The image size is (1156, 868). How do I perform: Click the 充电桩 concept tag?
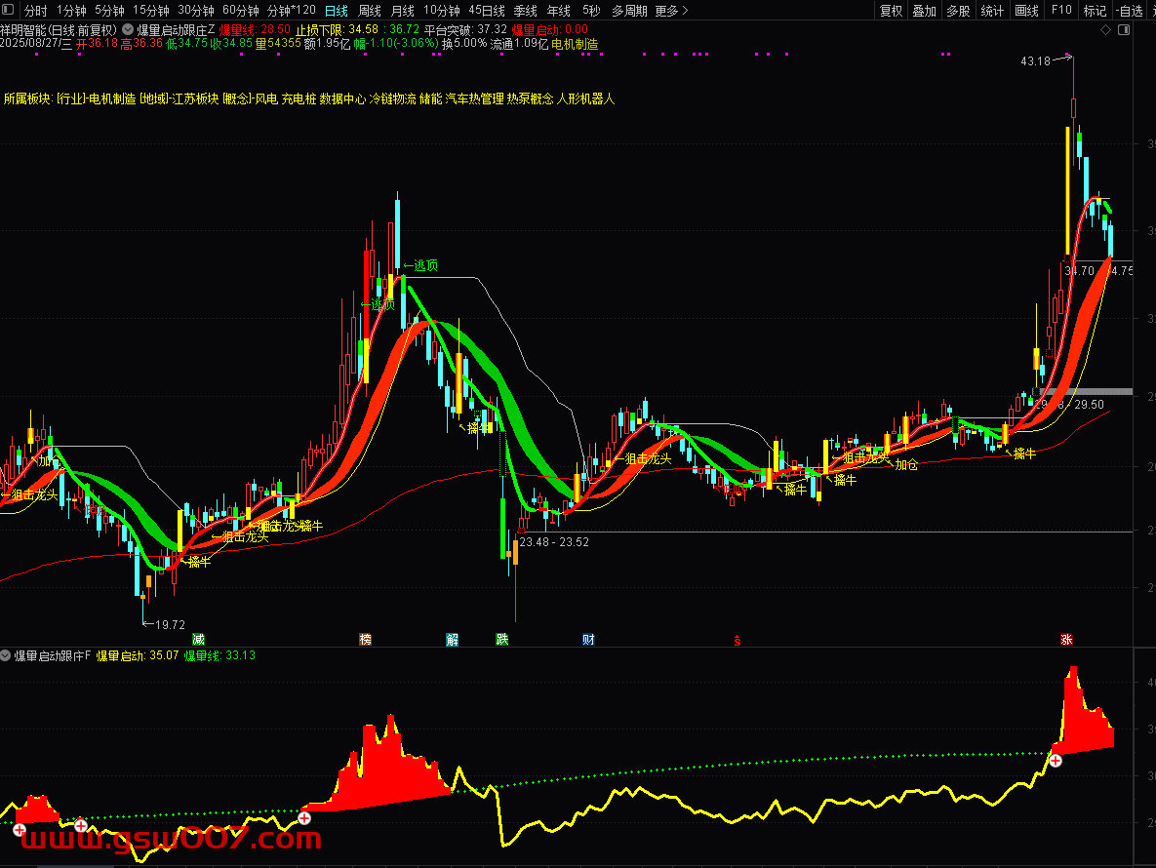click(299, 99)
